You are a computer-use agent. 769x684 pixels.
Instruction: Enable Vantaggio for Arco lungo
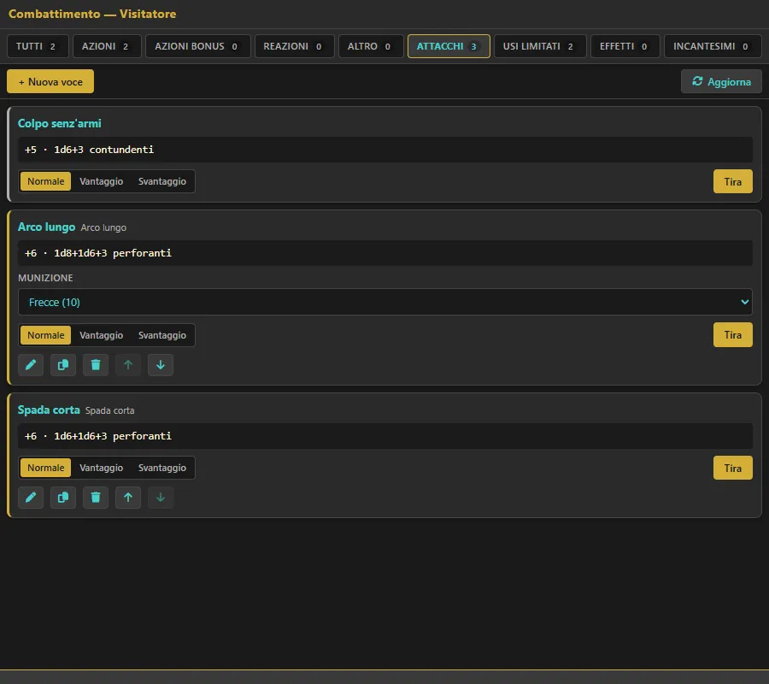click(x=101, y=335)
